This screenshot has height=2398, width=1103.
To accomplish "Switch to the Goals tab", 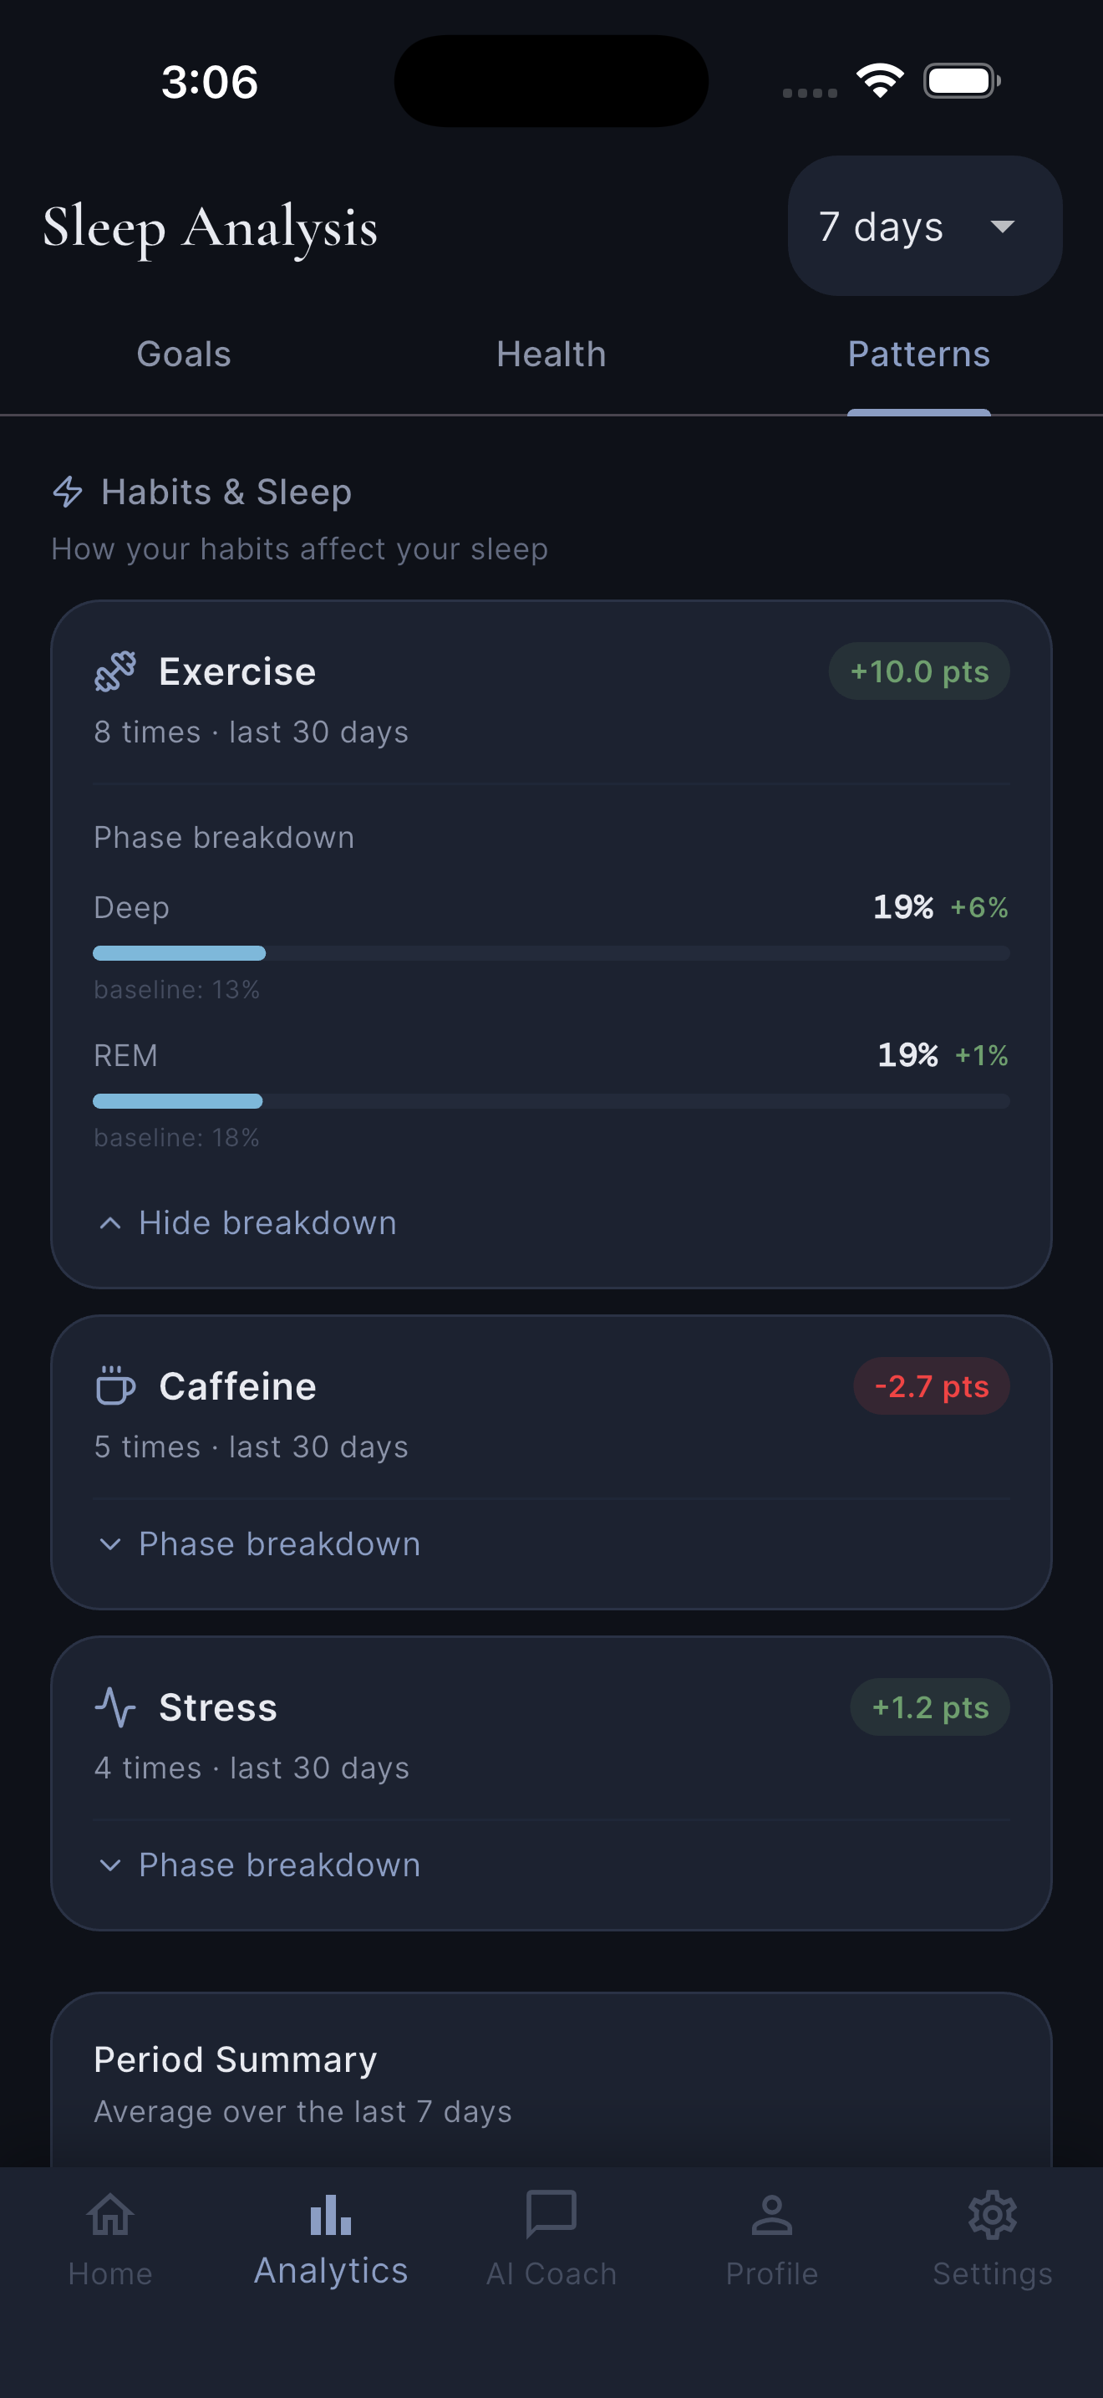I will point(184,355).
